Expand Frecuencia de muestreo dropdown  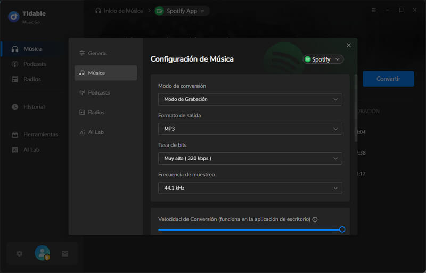[x=250, y=188]
